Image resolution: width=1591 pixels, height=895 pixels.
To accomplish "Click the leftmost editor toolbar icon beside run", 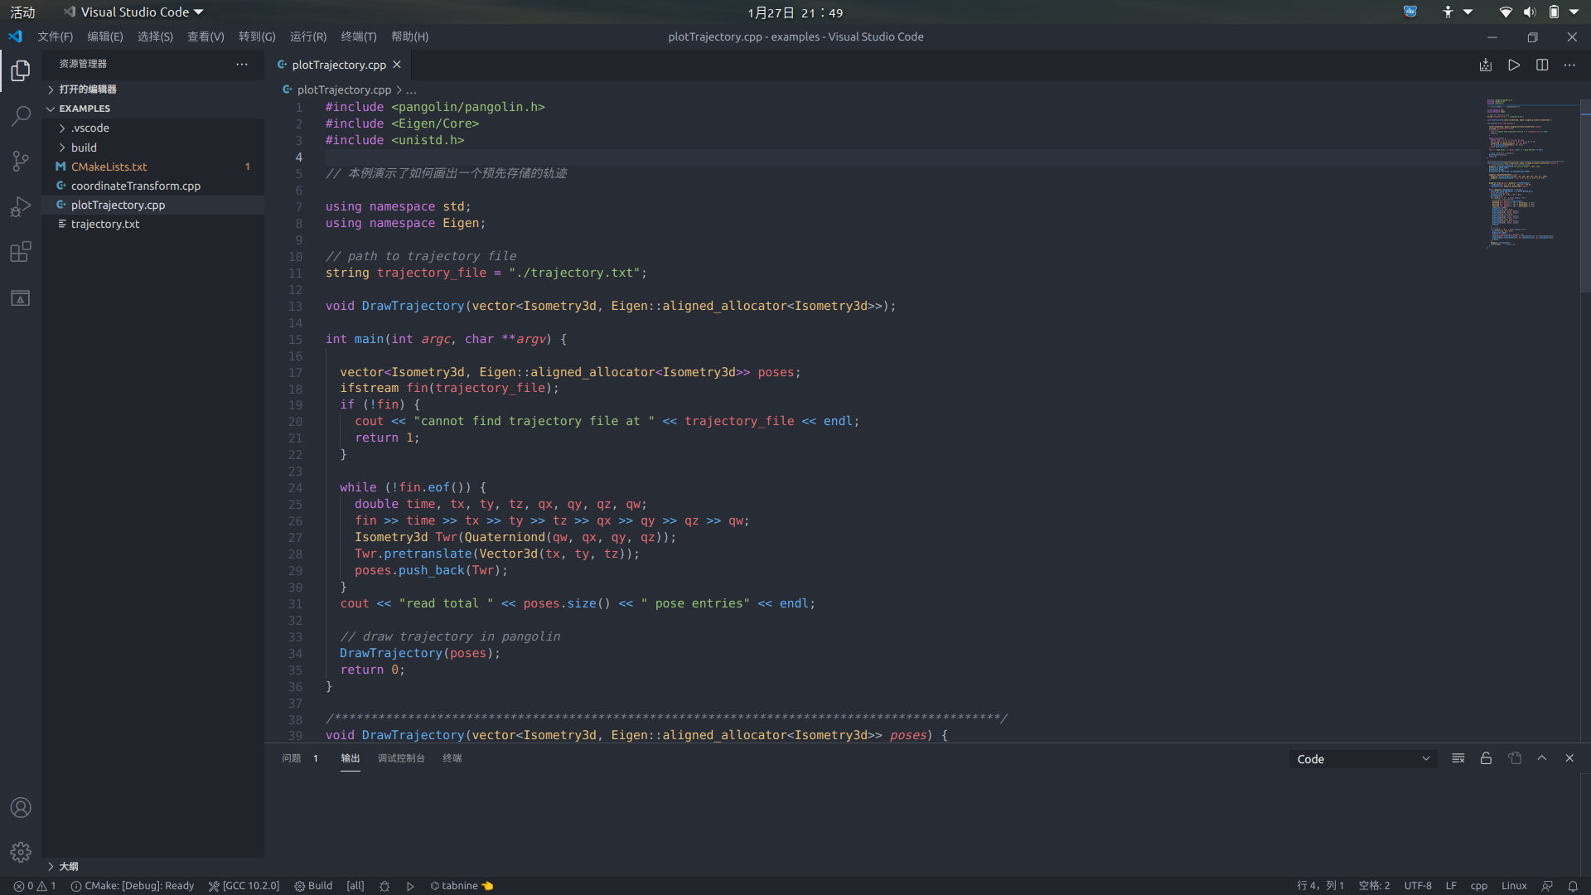I will [x=1486, y=65].
